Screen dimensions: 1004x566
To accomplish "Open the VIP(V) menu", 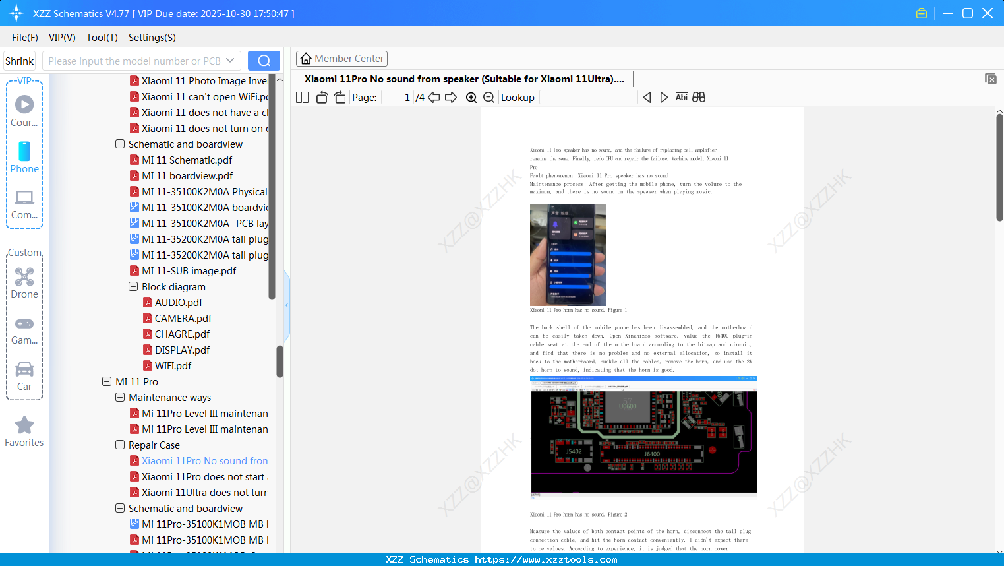I will tap(62, 37).
